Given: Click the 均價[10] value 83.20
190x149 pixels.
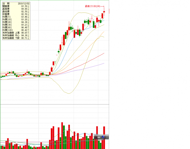Looking at the screenshot, I should pyautogui.click(x=25, y=20).
